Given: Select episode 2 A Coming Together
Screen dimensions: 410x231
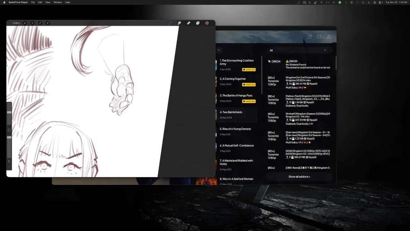Looking at the screenshot, I should click(x=237, y=81).
